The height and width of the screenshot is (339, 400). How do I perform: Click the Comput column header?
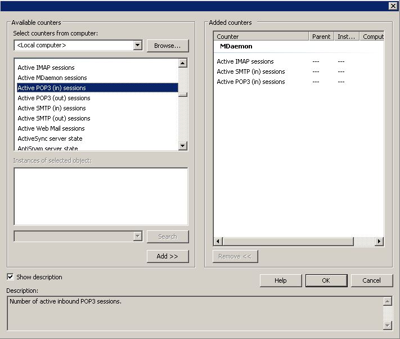pyautogui.click(x=372, y=37)
